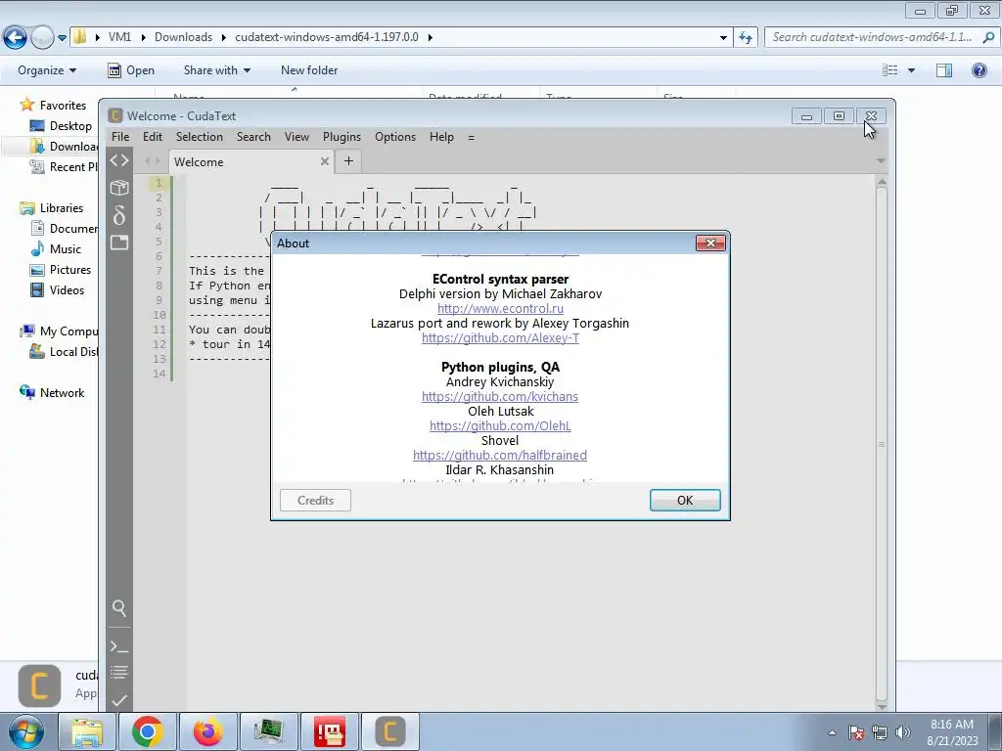
Task: Open Help menu in CudaText
Action: (441, 137)
